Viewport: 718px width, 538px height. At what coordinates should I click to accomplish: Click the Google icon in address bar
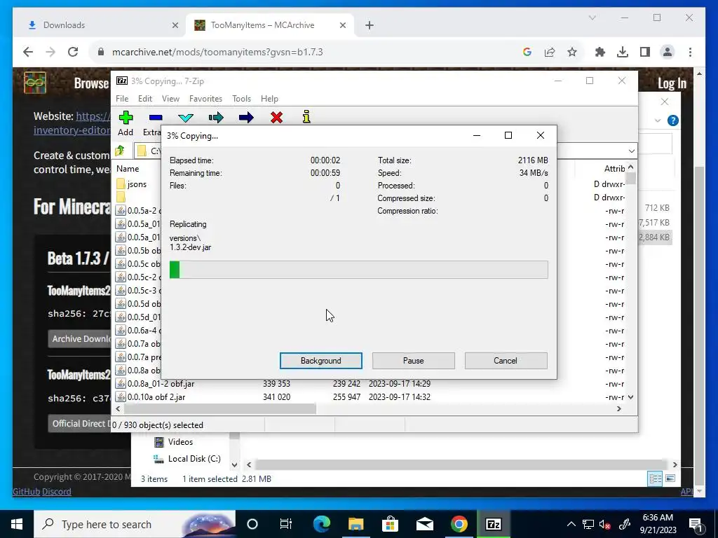527,52
